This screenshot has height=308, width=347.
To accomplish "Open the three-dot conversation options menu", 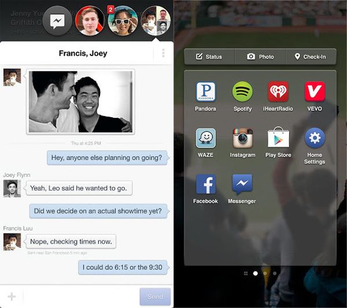I will (x=163, y=53).
